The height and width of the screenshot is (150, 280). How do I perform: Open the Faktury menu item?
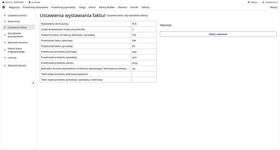point(145,7)
